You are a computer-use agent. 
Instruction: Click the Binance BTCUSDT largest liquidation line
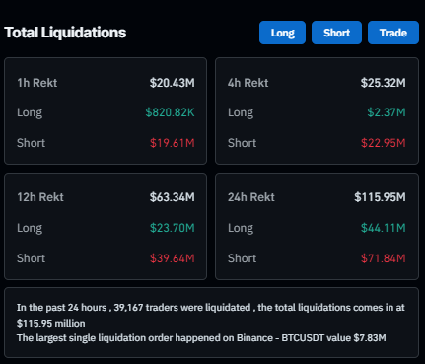click(201, 338)
